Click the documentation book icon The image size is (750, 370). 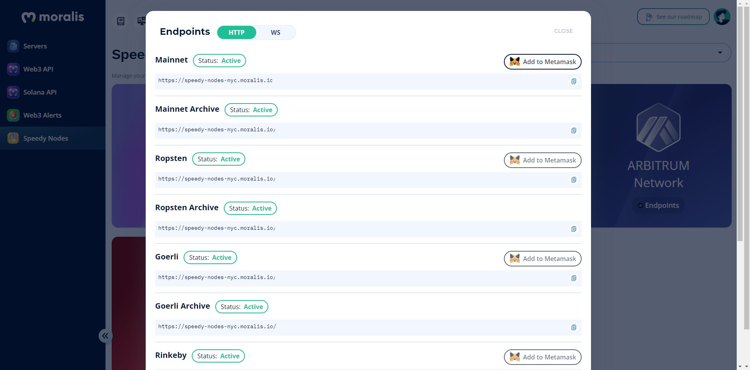tap(121, 21)
